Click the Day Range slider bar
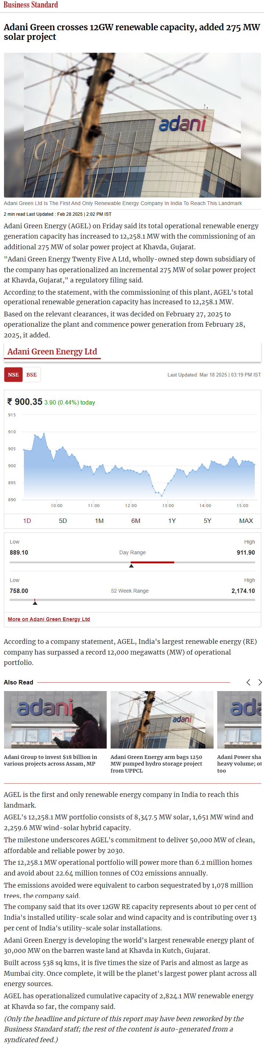This screenshot has height=1044, width=264. [133, 562]
